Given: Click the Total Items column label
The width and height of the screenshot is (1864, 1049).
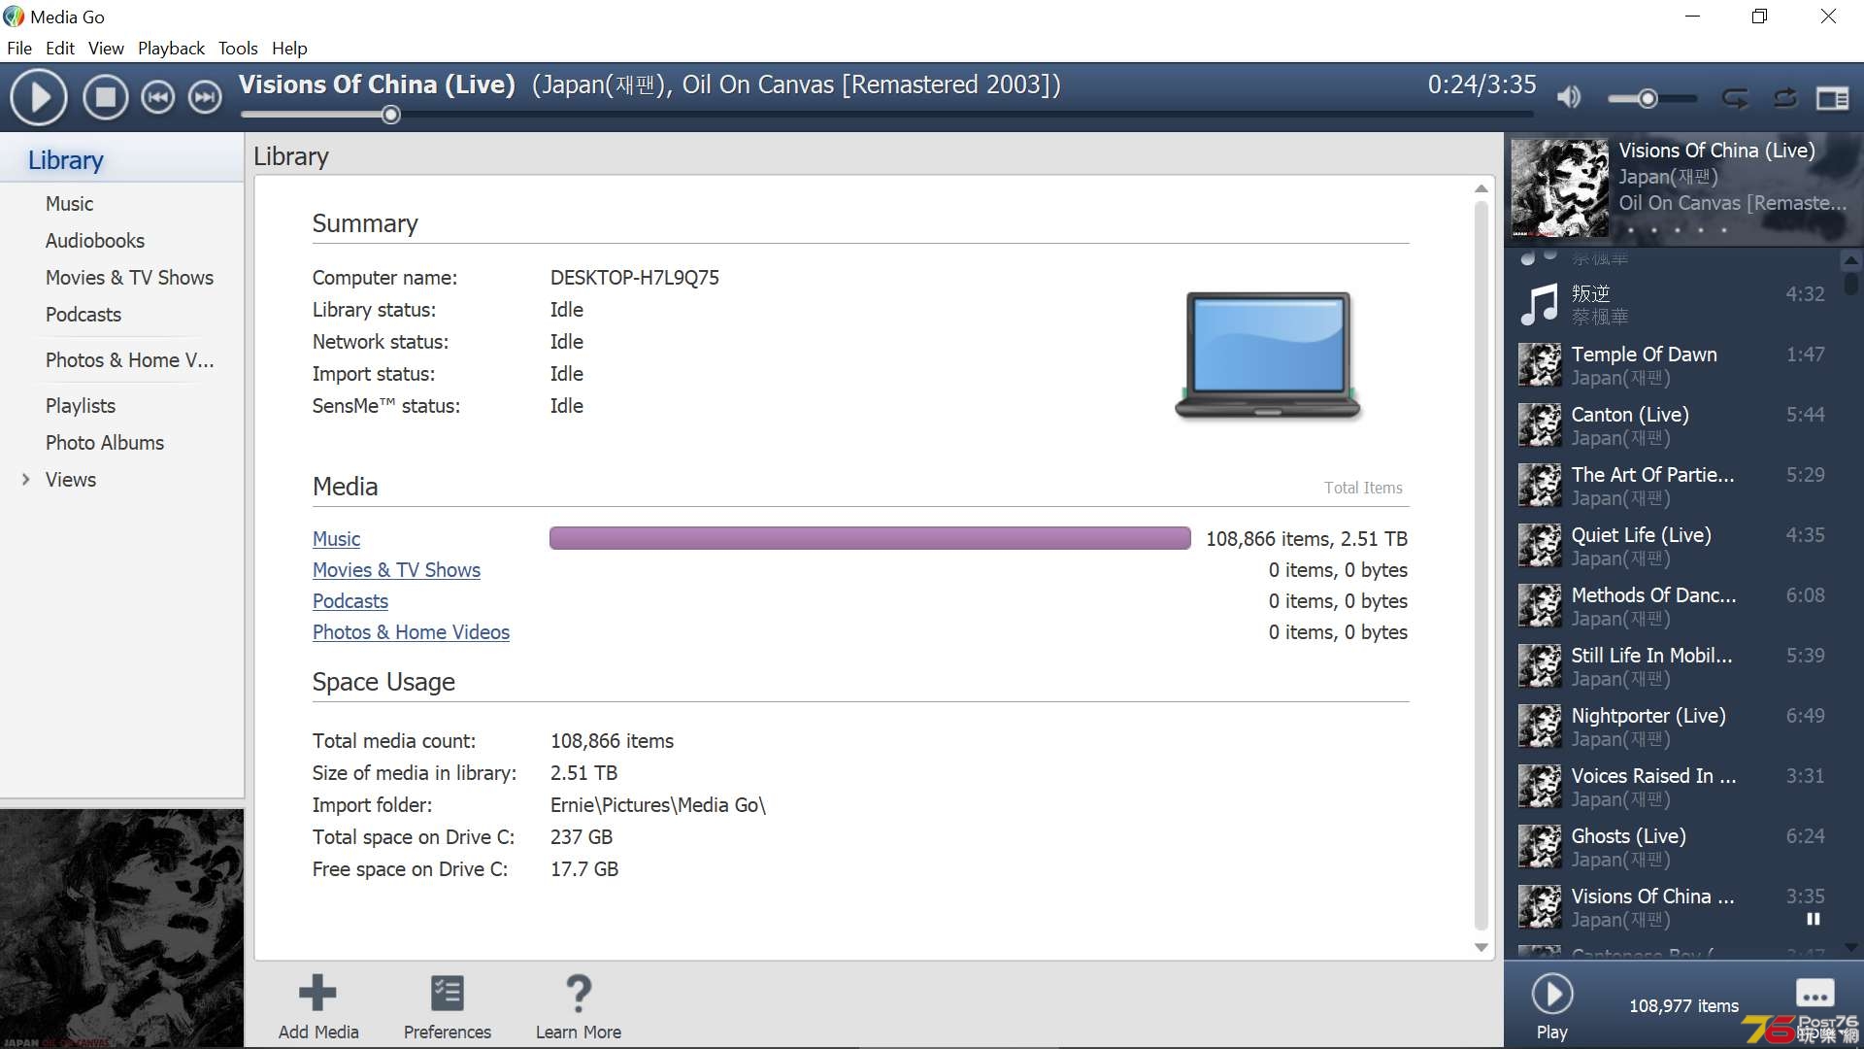Looking at the screenshot, I should point(1363,488).
